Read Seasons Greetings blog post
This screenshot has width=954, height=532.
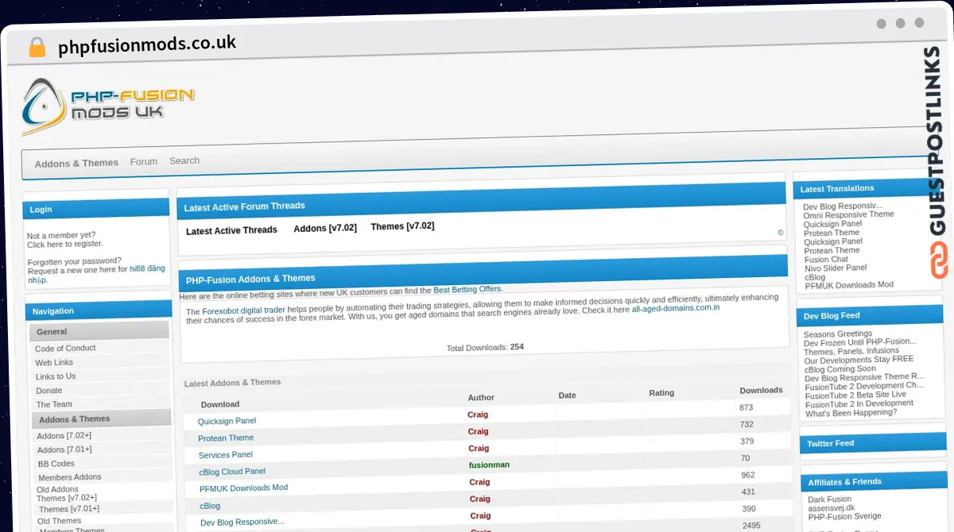click(x=838, y=333)
